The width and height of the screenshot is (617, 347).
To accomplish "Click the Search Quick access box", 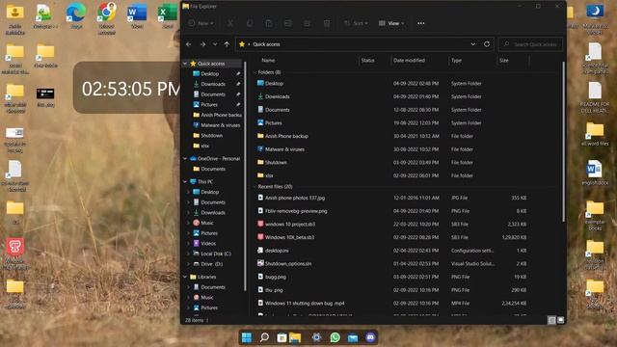I will pos(530,44).
